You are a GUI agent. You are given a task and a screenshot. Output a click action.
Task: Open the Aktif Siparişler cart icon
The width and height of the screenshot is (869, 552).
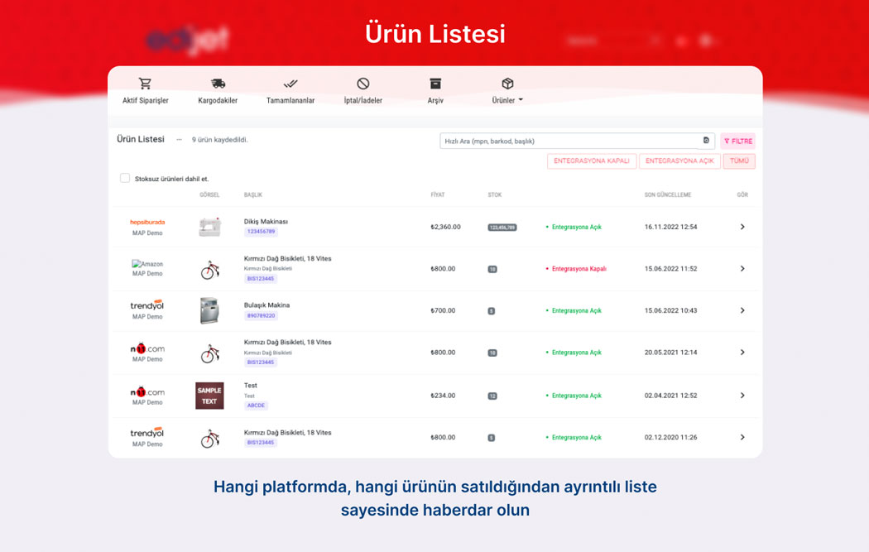point(145,84)
